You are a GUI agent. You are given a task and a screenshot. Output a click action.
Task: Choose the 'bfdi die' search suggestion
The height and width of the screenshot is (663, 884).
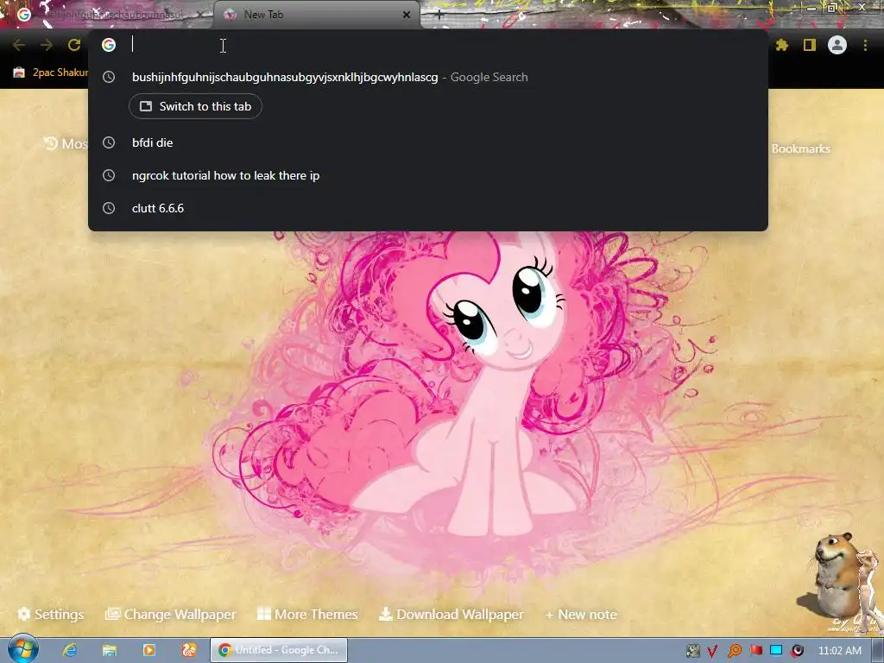(x=428, y=142)
